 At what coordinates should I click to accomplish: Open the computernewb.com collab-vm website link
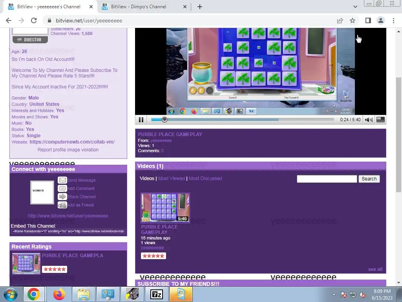[x=72, y=142]
